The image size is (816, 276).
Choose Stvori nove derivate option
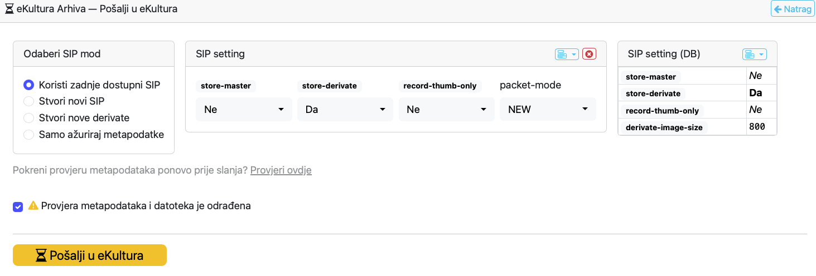[x=28, y=118]
